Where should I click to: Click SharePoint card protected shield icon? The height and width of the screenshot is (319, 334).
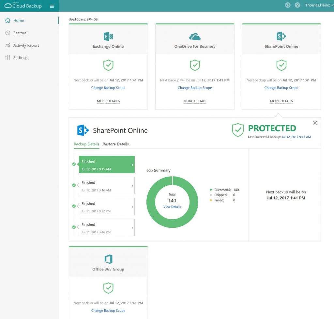pos(281,65)
